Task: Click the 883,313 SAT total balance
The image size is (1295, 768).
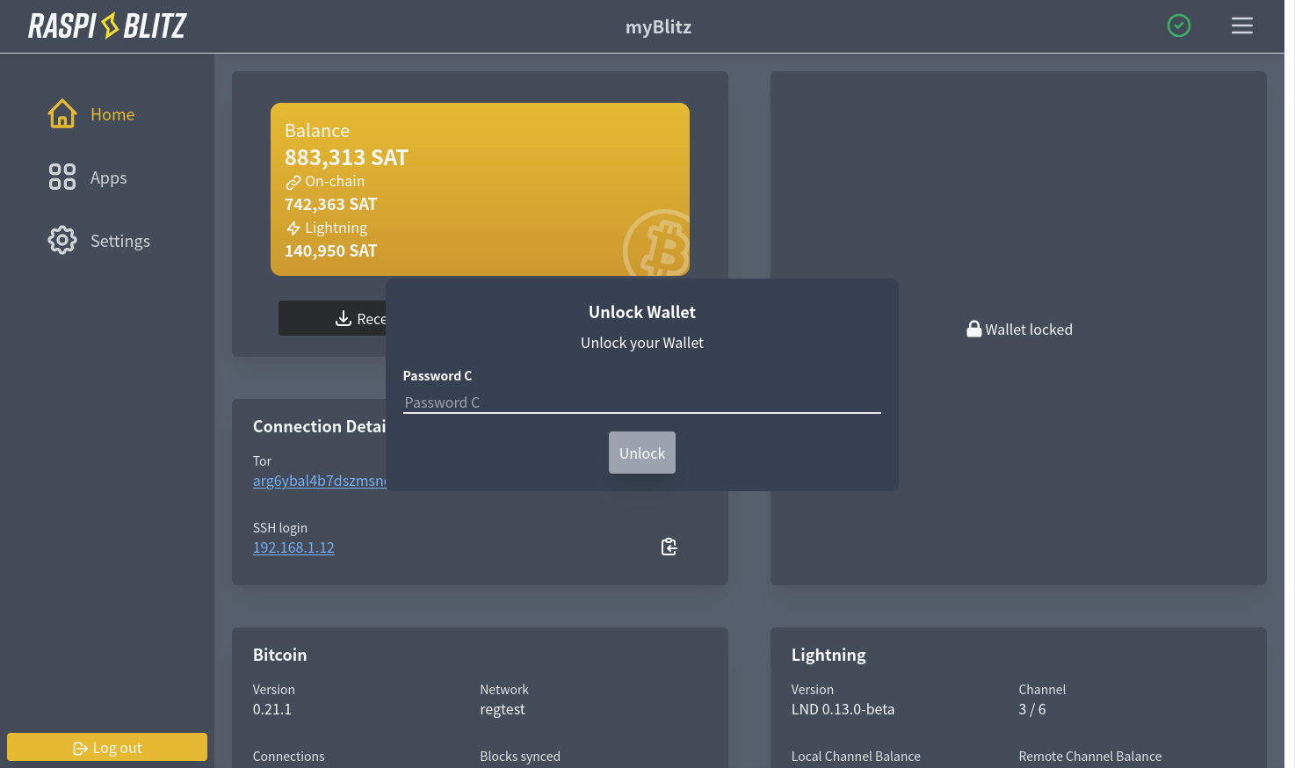Action: pos(346,157)
